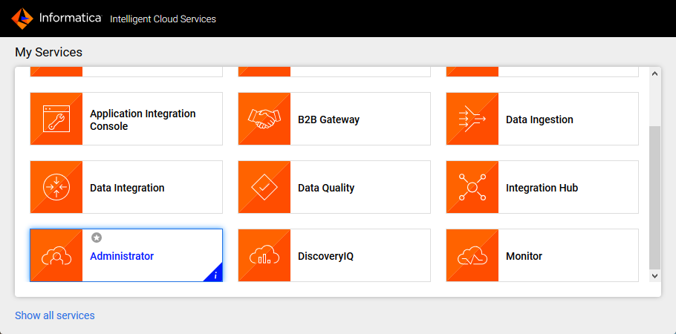Show info via Administrator tile corner badge
The height and width of the screenshot is (334, 676).
[x=215, y=275]
